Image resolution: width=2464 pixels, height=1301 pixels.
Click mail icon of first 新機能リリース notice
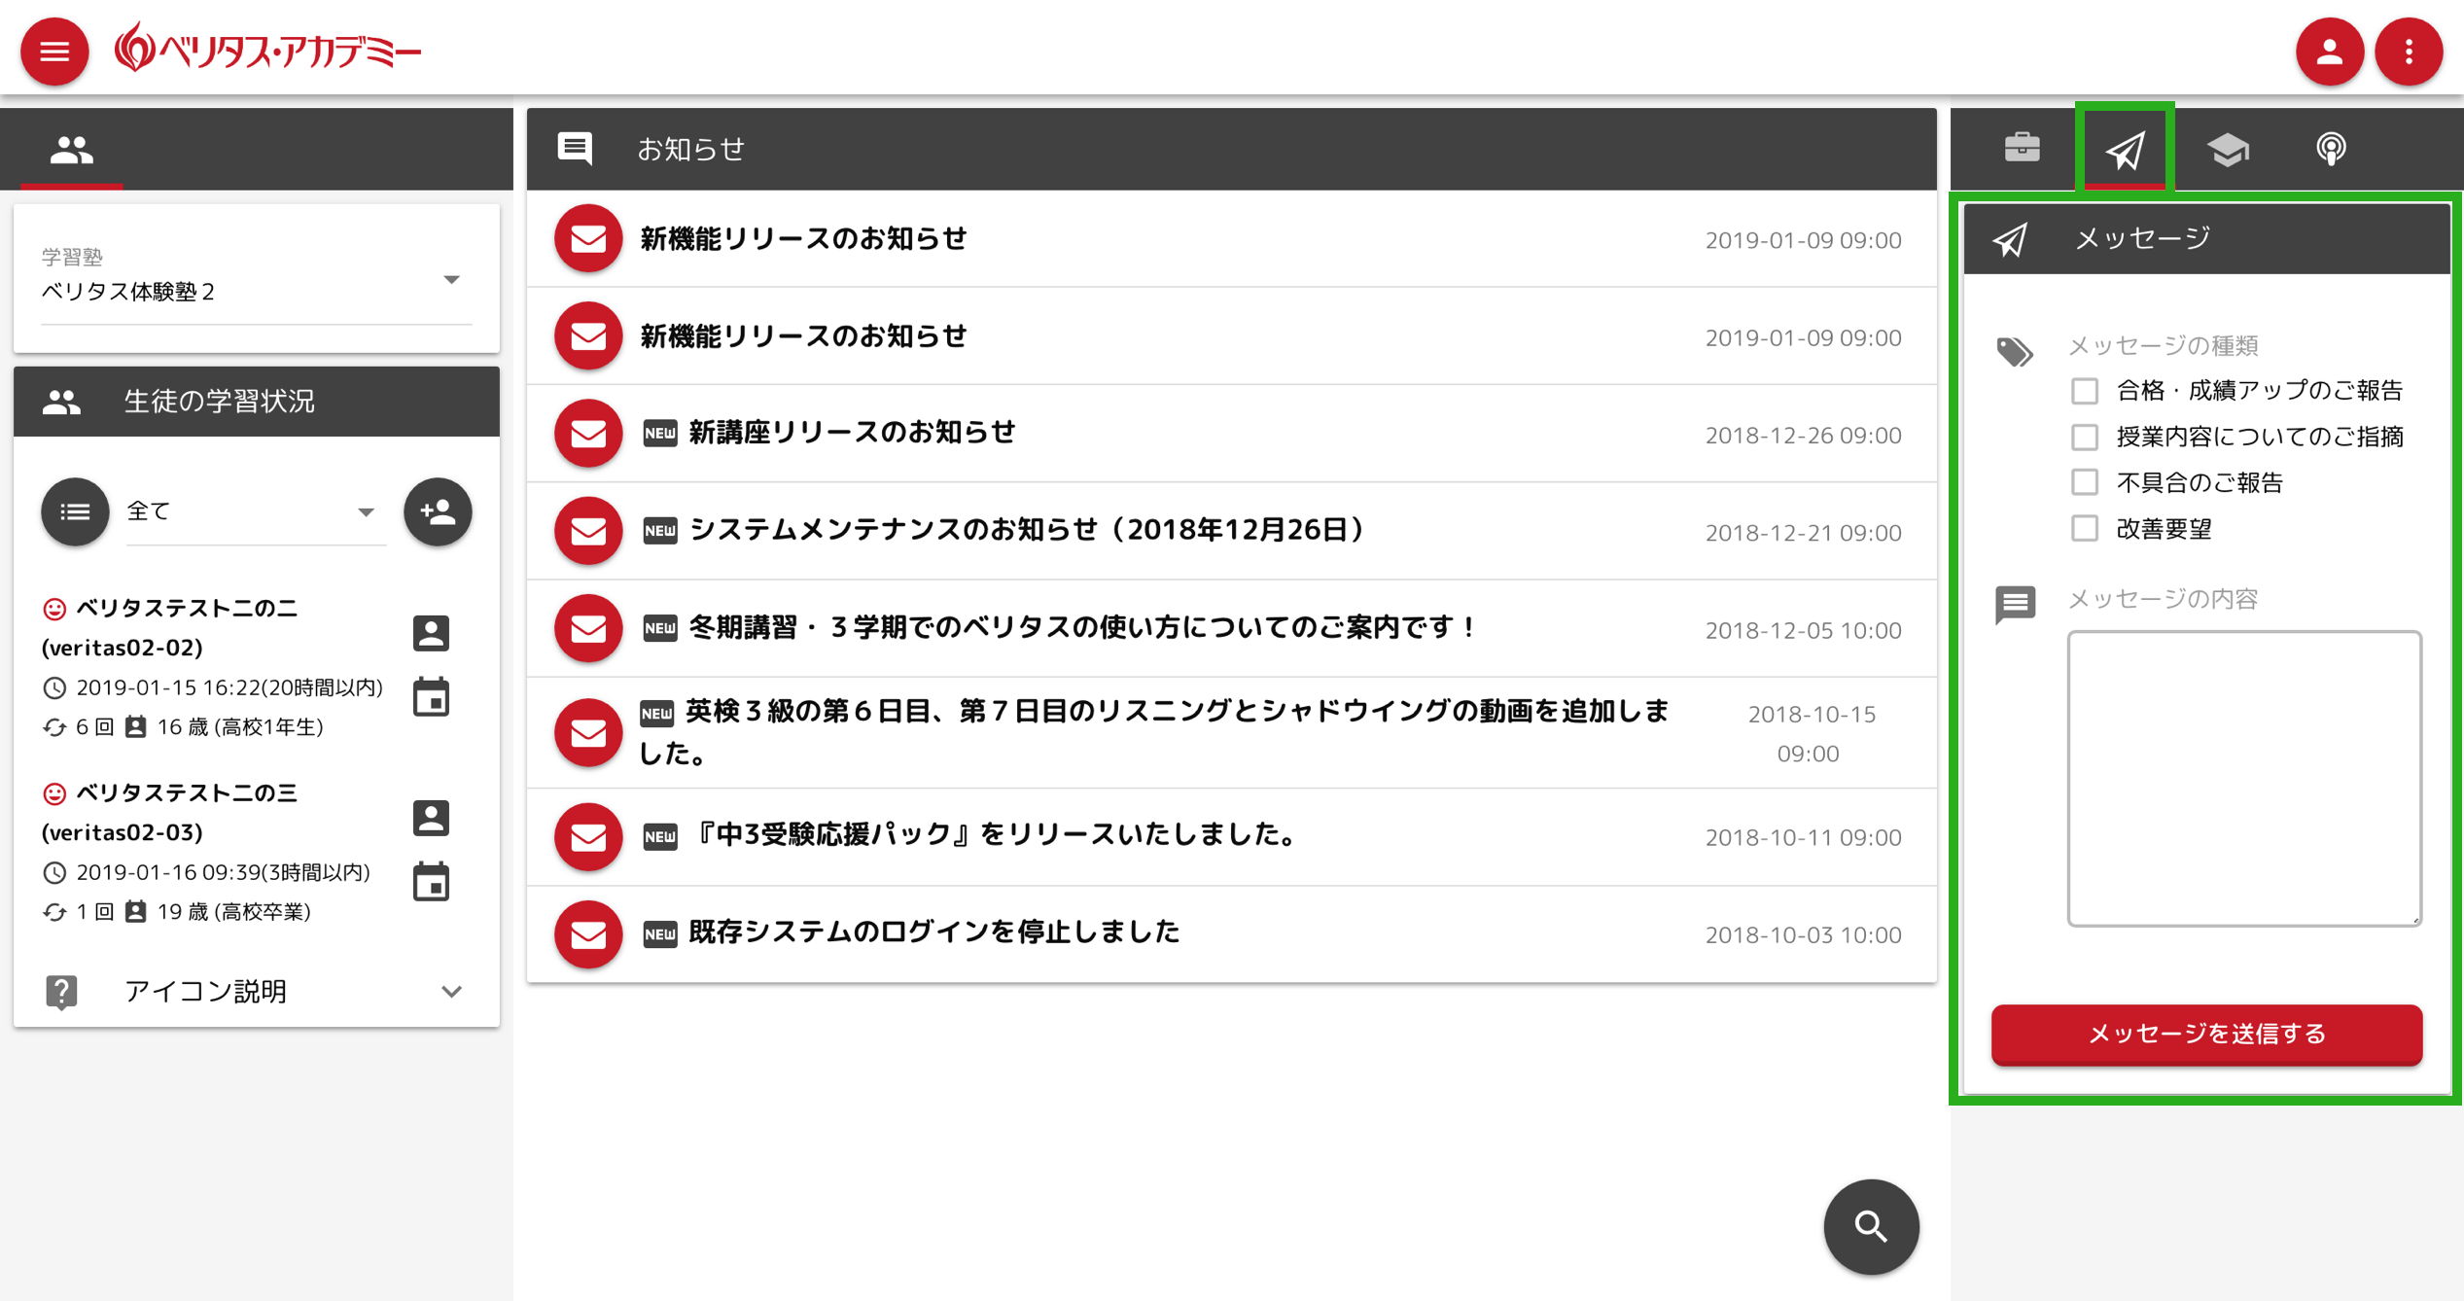coord(588,239)
